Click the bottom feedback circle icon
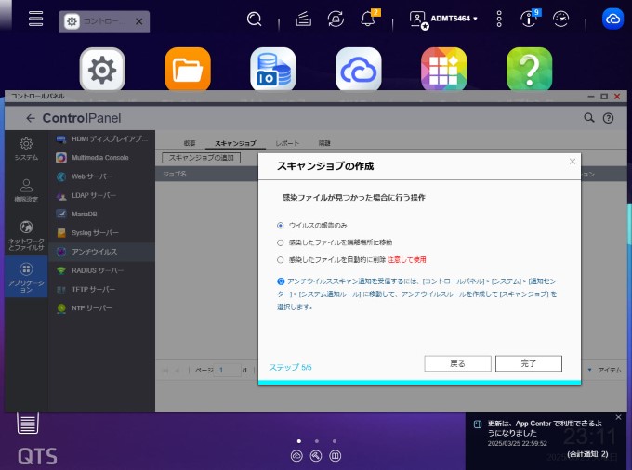This screenshot has width=632, height=470. click(x=336, y=456)
